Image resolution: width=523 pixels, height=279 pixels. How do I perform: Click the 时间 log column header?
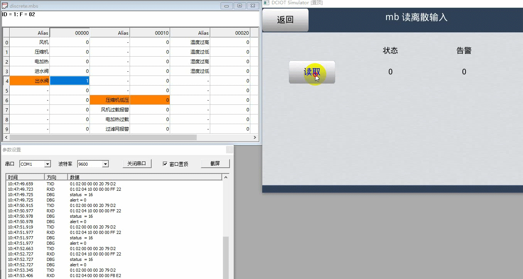pos(25,177)
